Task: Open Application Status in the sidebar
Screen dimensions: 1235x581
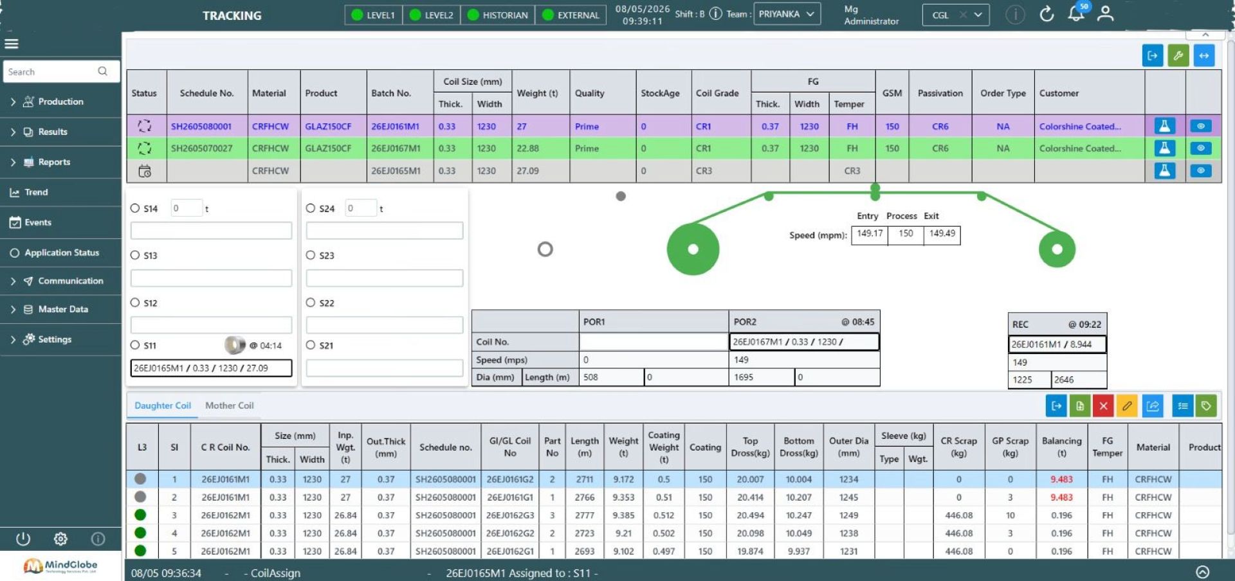Action: [x=60, y=253]
